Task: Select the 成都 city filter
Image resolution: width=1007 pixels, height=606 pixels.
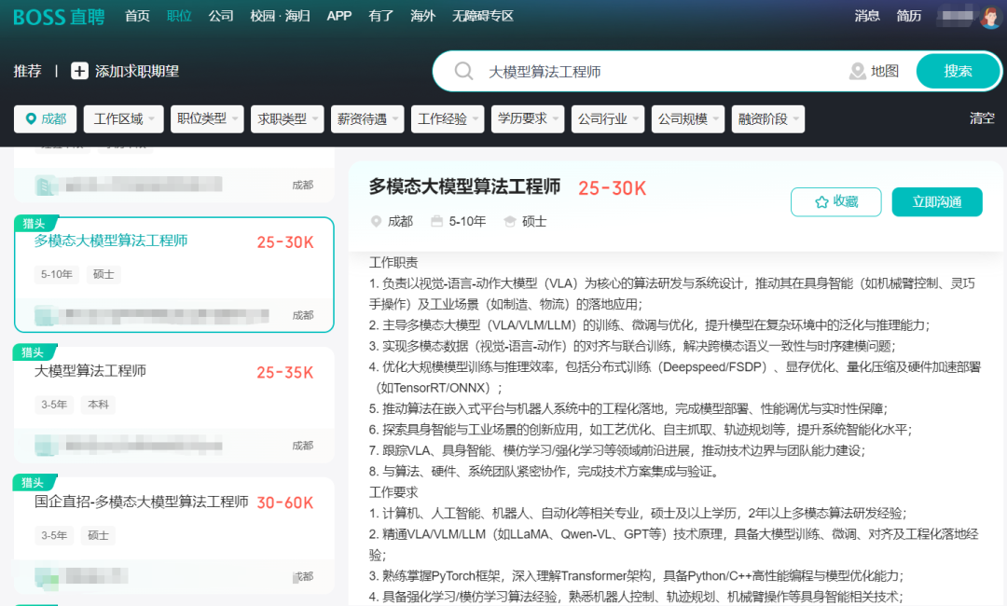Action: point(46,118)
